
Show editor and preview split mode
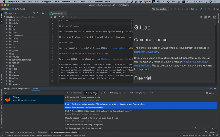pyautogui.click(x=205, y=17)
